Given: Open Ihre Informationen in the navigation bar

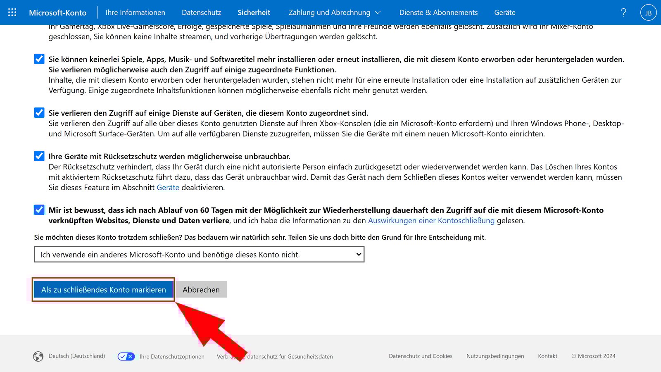Looking at the screenshot, I should point(135,12).
